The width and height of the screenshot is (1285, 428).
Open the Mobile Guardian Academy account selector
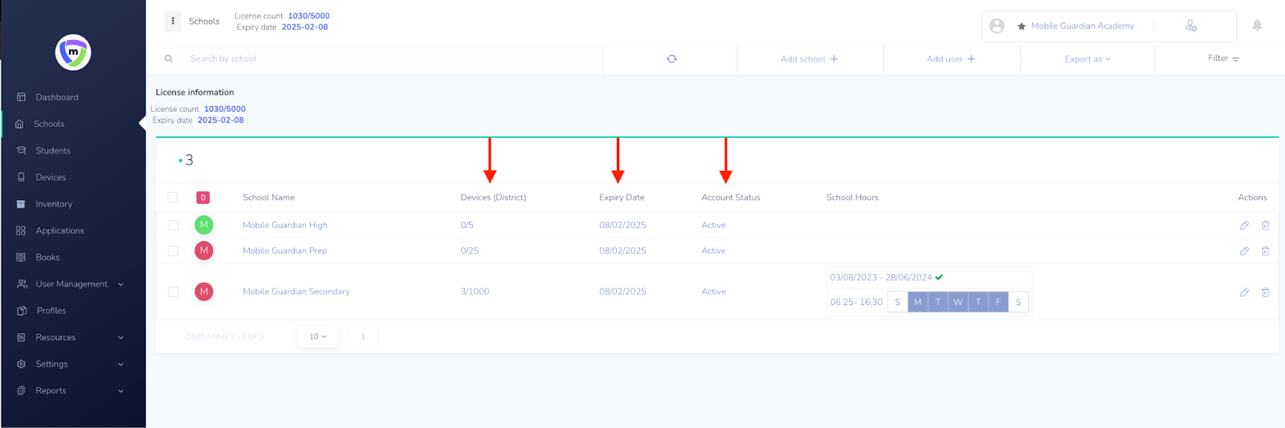click(x=1083, y=26)
